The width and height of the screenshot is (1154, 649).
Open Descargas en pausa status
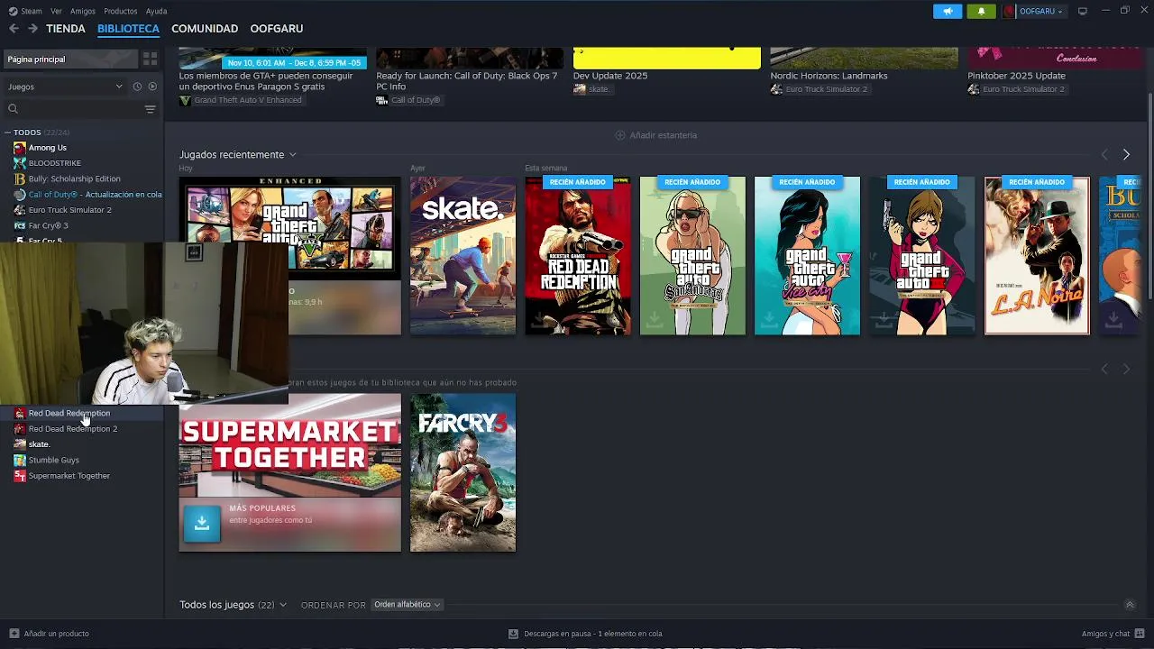tap(585, 634)
